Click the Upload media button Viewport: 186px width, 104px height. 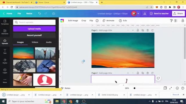(34, 29)
